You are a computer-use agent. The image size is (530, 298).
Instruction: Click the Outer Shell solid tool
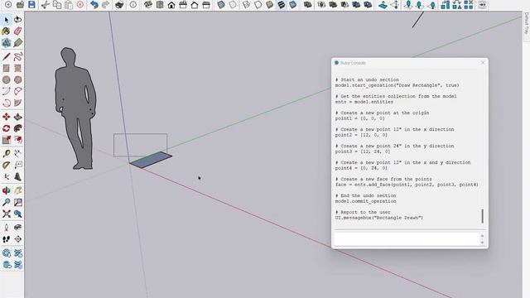pyautogui.click(x=307, y=5)
